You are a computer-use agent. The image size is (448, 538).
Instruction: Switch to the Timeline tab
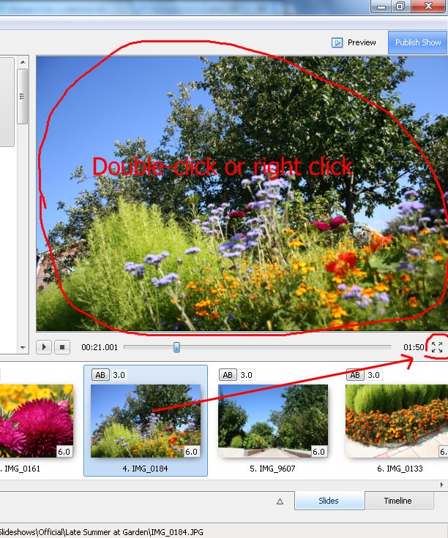click(399, 501)
